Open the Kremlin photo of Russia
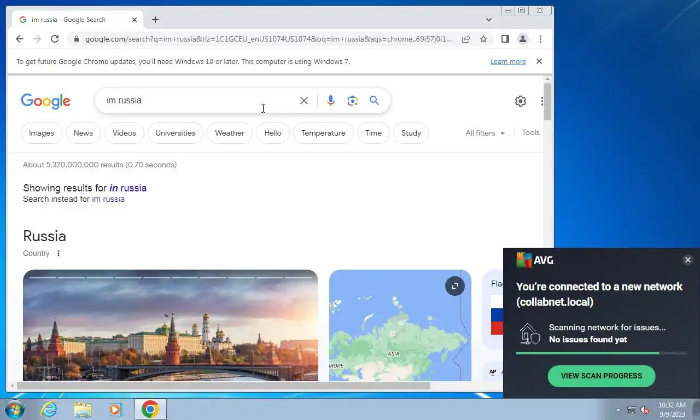 (171, 325)
